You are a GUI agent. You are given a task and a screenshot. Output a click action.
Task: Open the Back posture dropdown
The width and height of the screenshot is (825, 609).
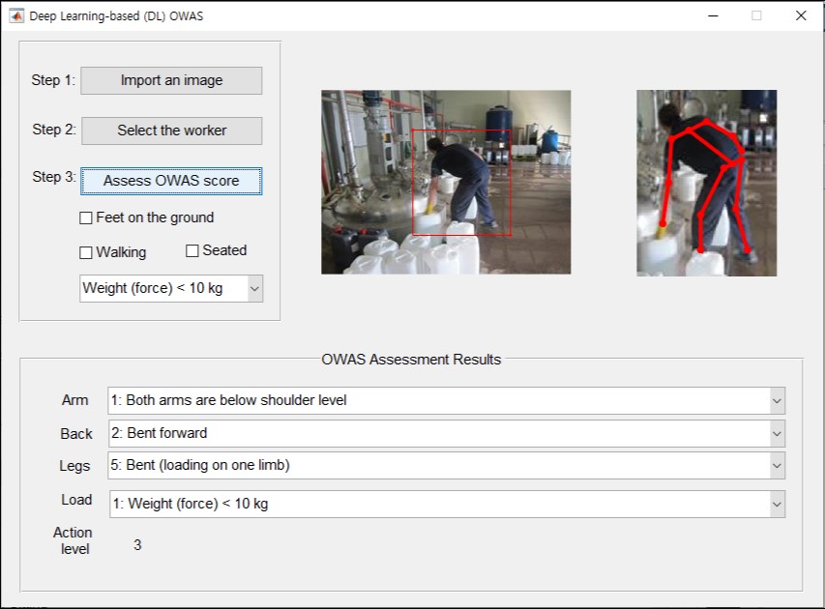pos(446,433)
